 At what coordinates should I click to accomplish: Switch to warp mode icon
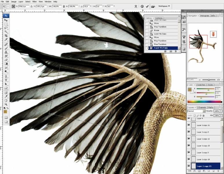(x=136, y=6)
